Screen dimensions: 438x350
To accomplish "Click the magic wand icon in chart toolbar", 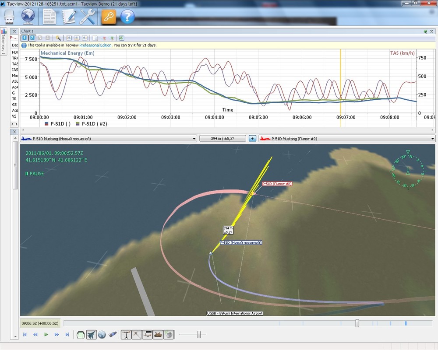I will [58, 38].
